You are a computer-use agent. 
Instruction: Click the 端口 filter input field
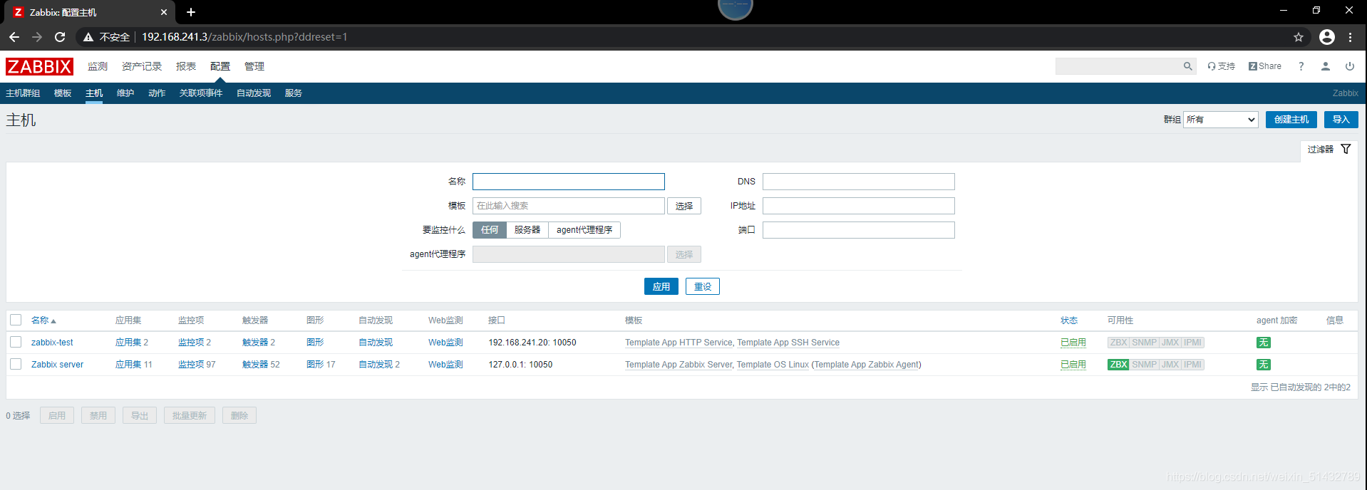[x=859, y=230]
